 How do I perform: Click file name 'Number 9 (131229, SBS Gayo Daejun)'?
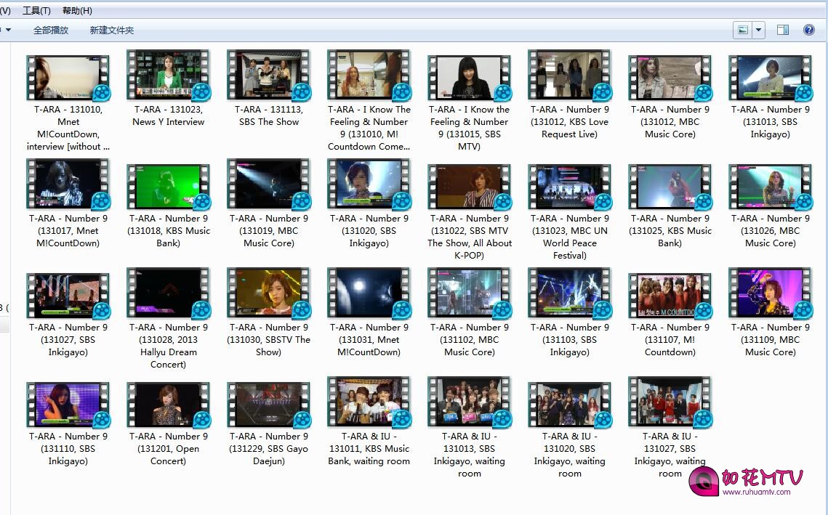click(269, 448)
